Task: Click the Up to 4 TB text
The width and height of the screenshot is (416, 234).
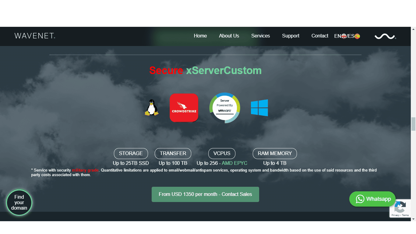Action: pyautogui.click(x=275, y=163)
